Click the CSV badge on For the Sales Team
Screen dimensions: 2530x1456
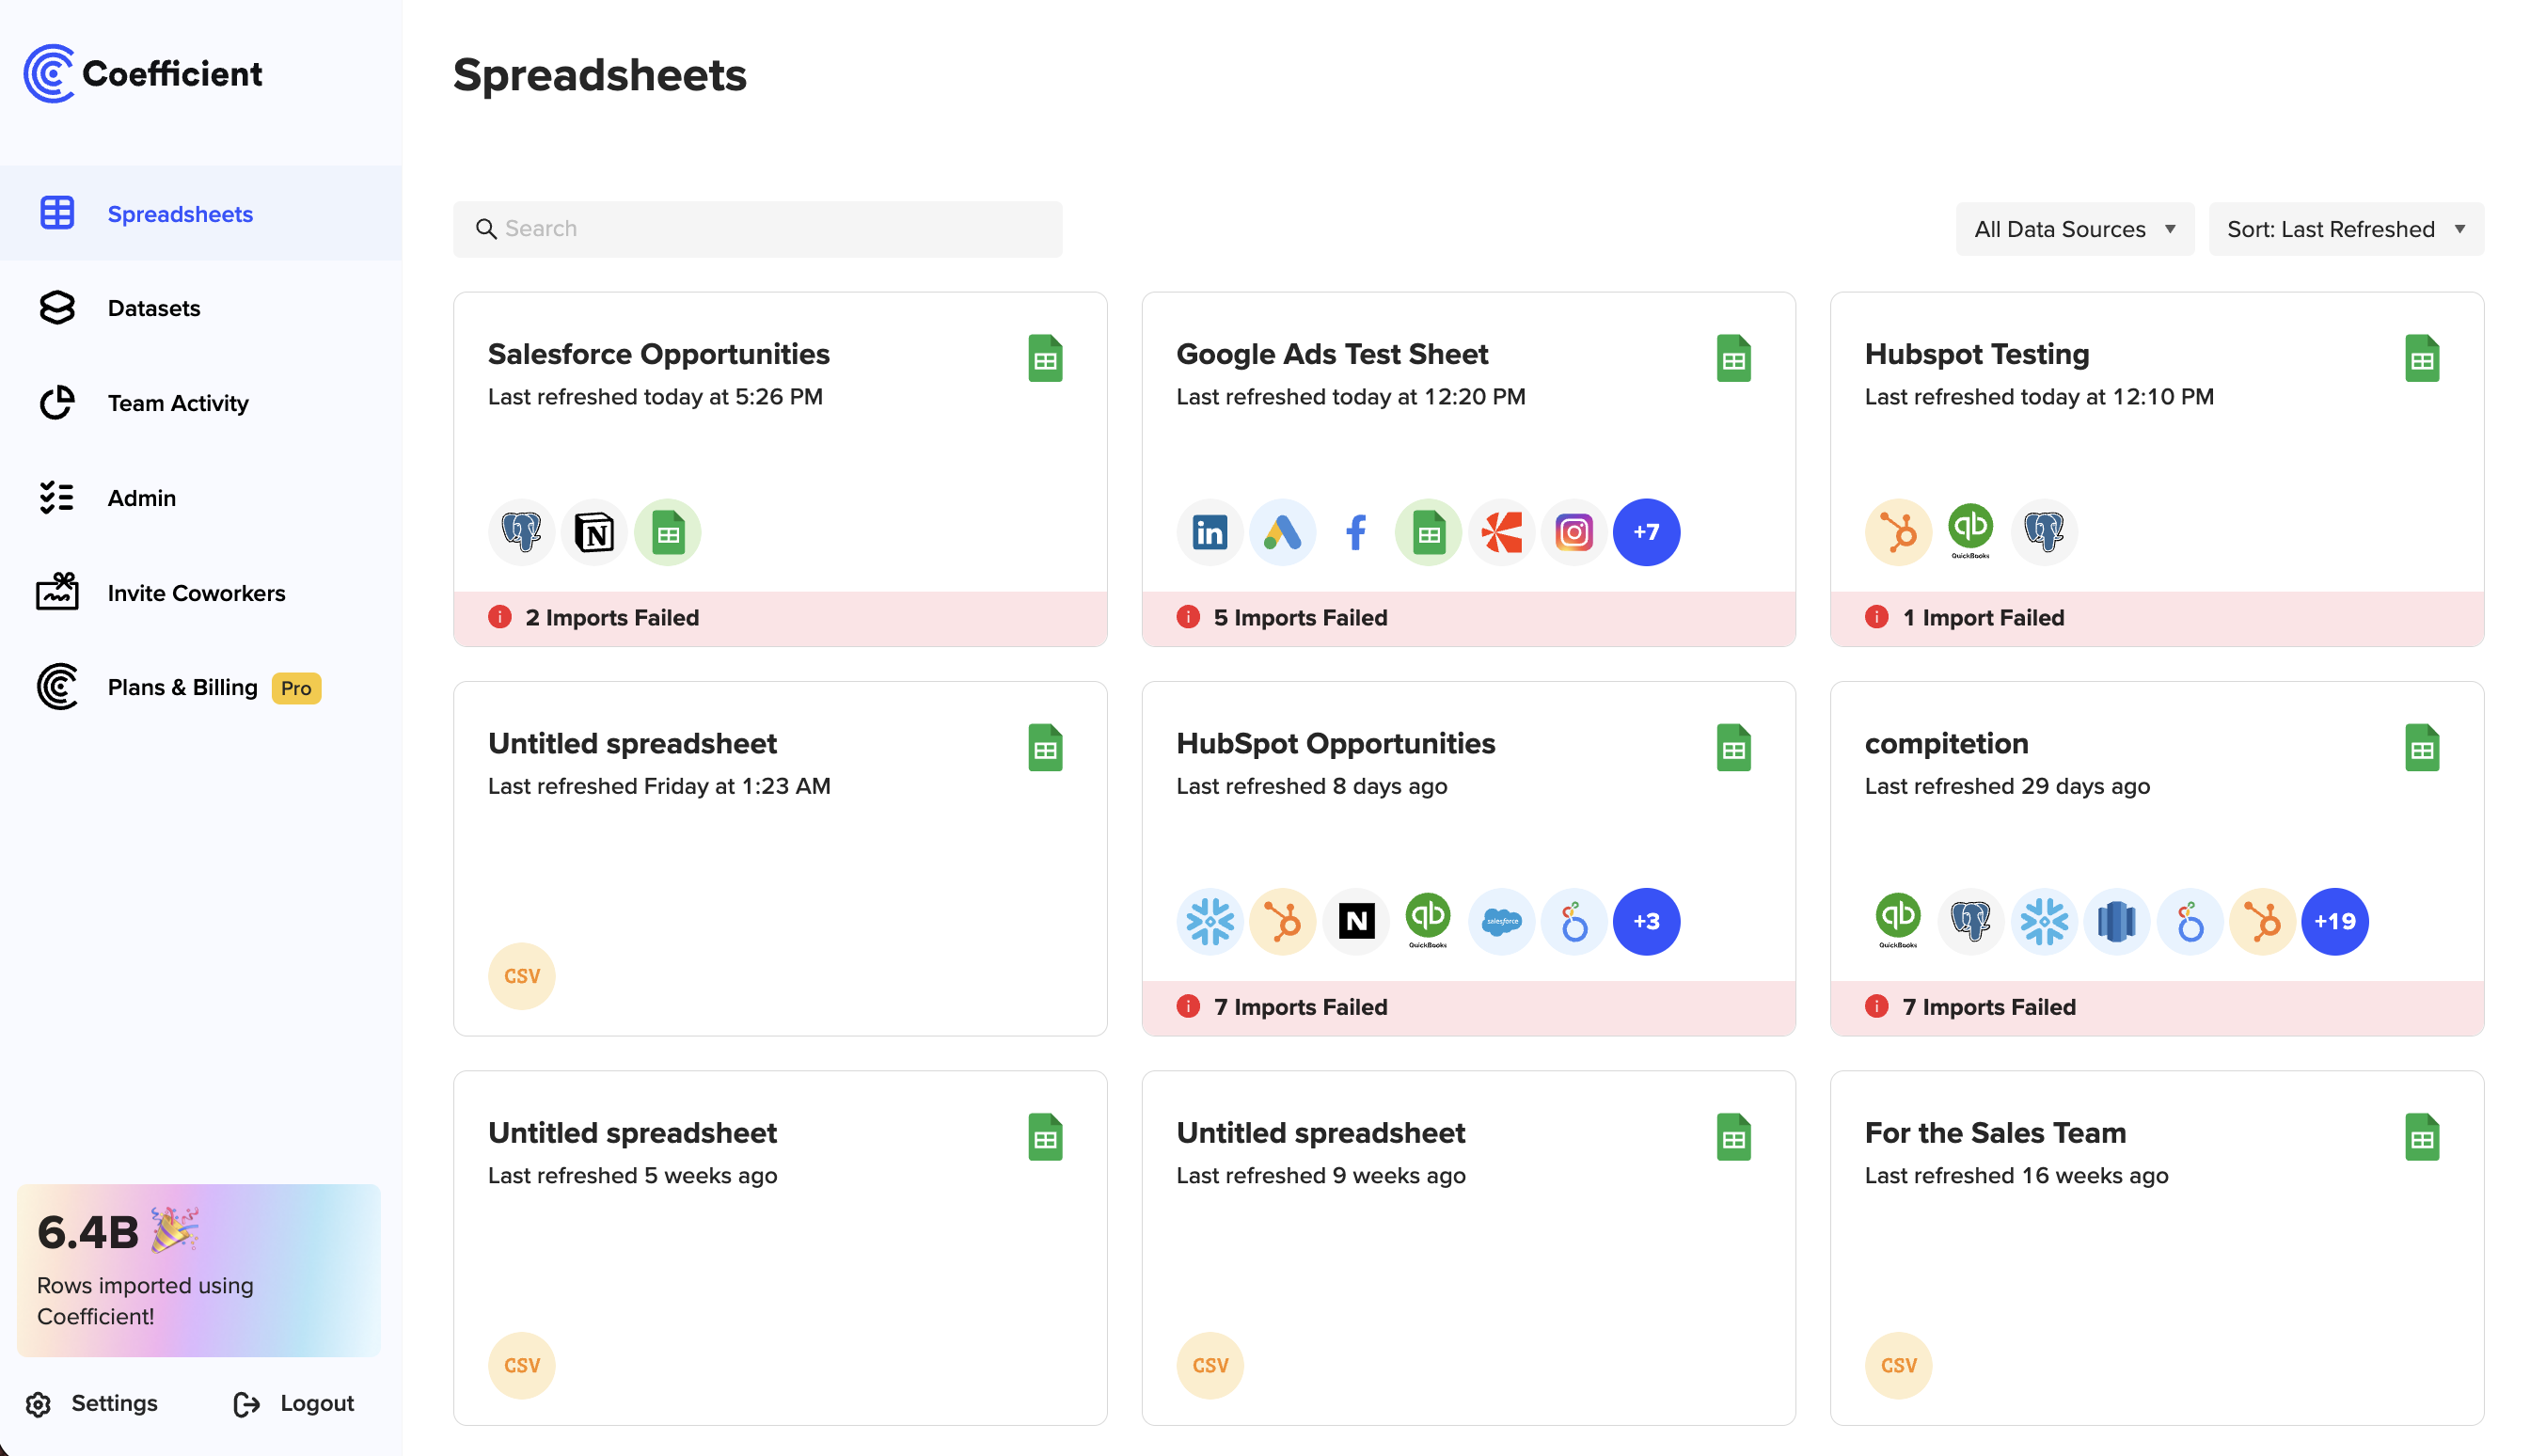1897,1365
